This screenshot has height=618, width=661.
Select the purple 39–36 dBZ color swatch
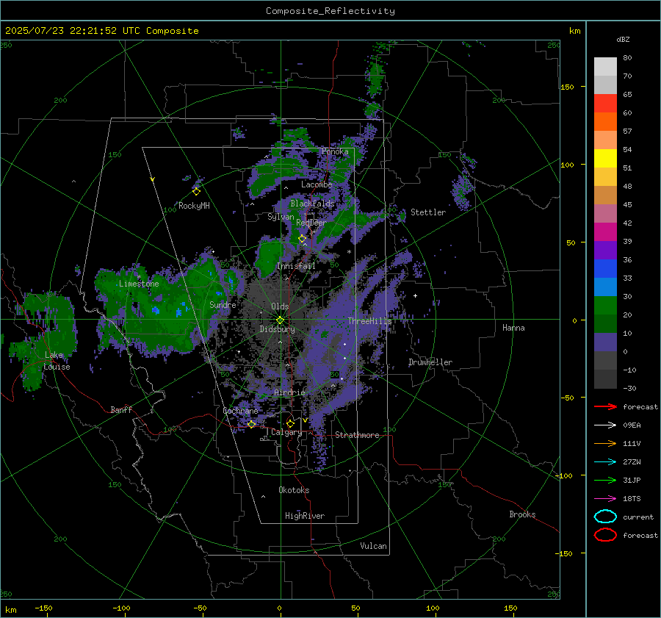(x=605, y=250)
